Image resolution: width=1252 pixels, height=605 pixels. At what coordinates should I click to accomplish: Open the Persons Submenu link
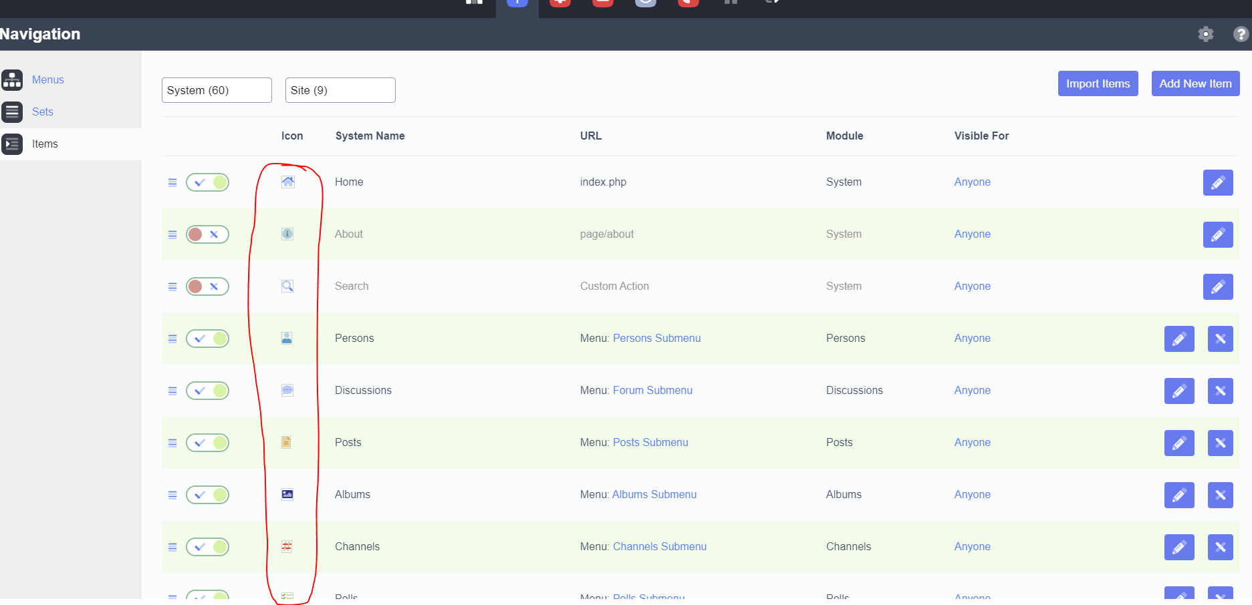click(656, 339)
